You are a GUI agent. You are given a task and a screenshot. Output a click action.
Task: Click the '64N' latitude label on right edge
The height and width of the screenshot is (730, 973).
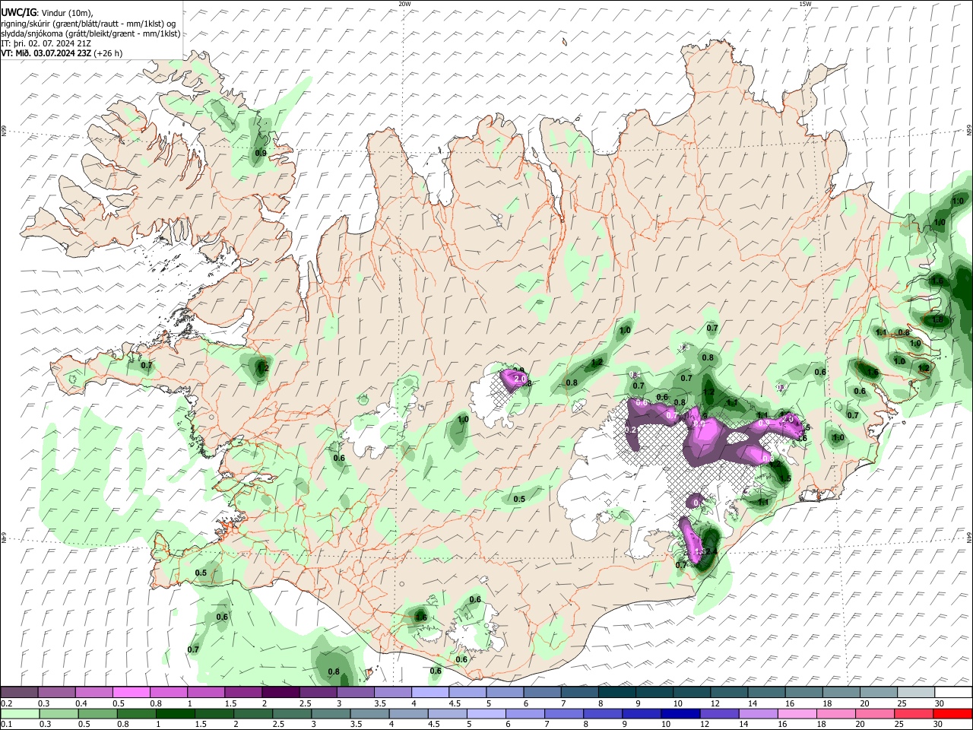point(969,538)
